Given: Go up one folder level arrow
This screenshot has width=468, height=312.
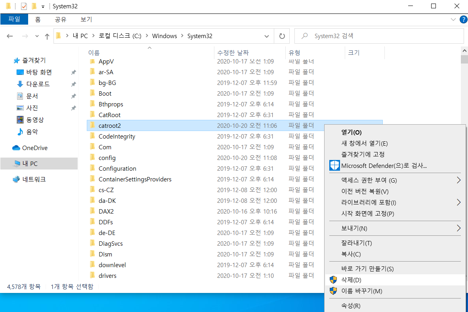Looking at the screenshot, I should [47, 36].
